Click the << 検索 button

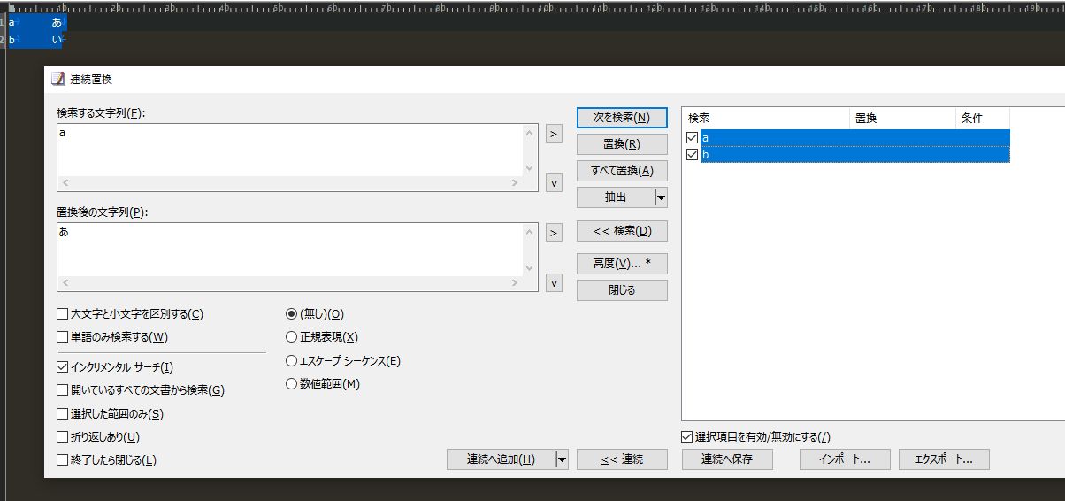point(622,231)
